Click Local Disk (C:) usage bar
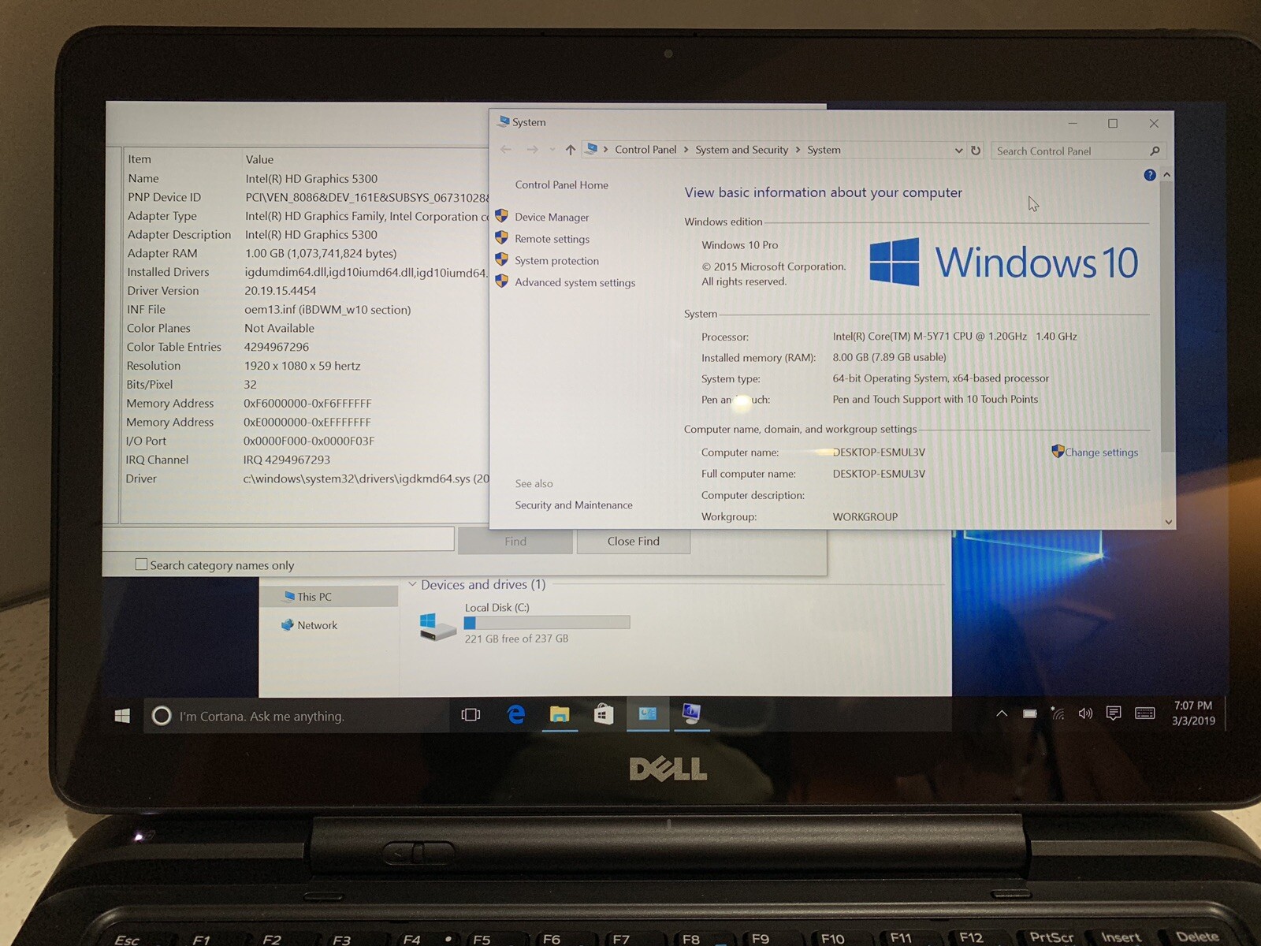 tap(547, 623)
